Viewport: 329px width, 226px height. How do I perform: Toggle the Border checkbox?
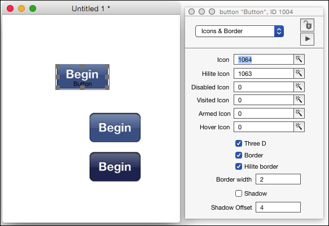239,155
